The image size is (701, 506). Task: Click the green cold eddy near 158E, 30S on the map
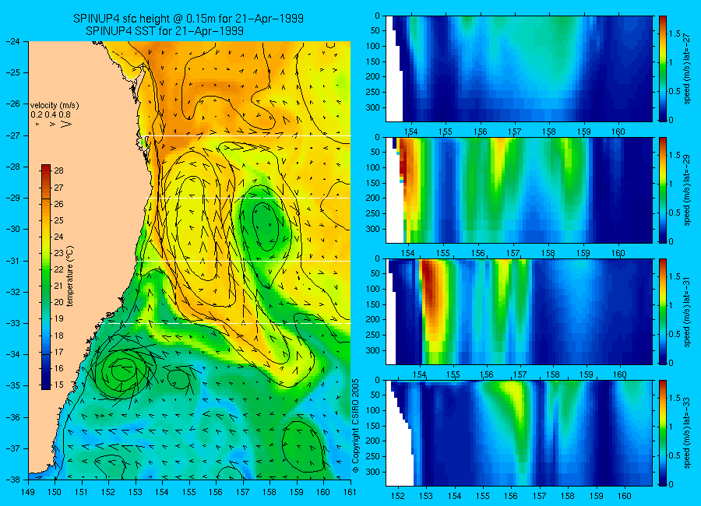[266, 227]
